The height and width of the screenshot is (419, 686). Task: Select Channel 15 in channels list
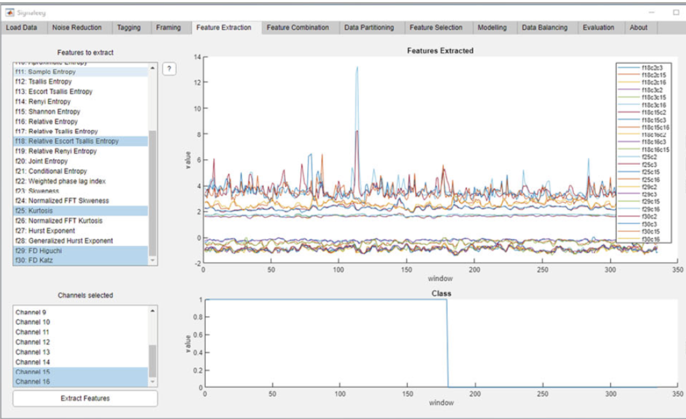(80, 372)
